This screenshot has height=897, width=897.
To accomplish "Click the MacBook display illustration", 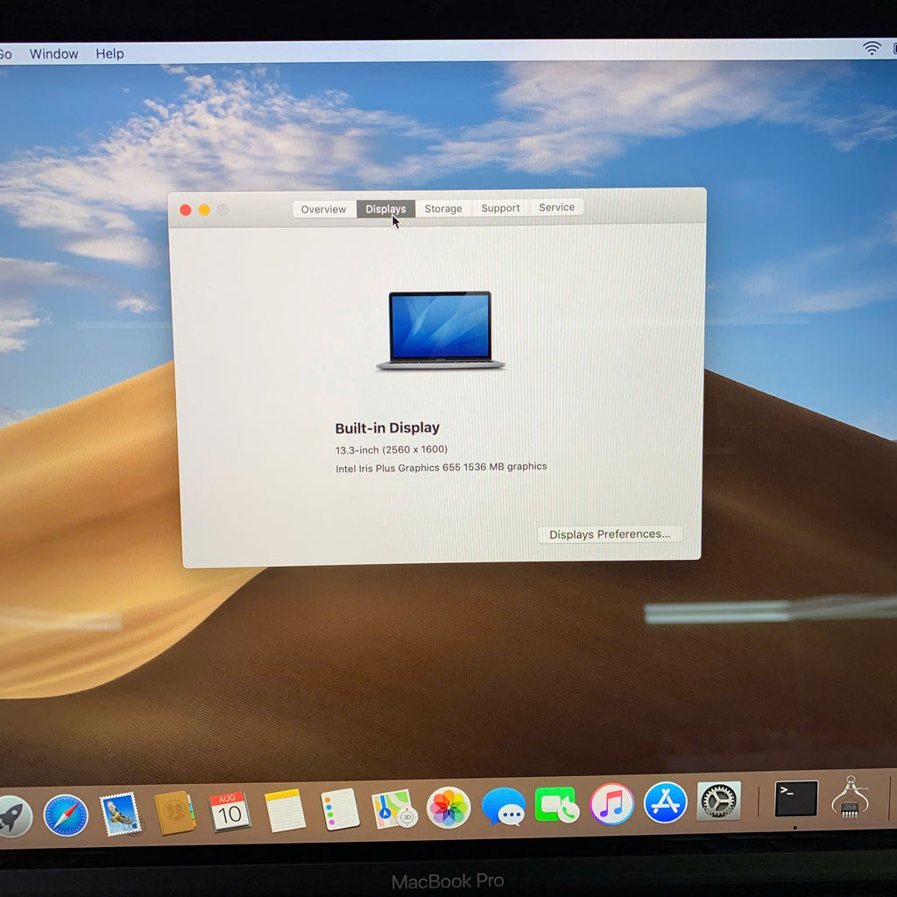I will pos(440,330).
